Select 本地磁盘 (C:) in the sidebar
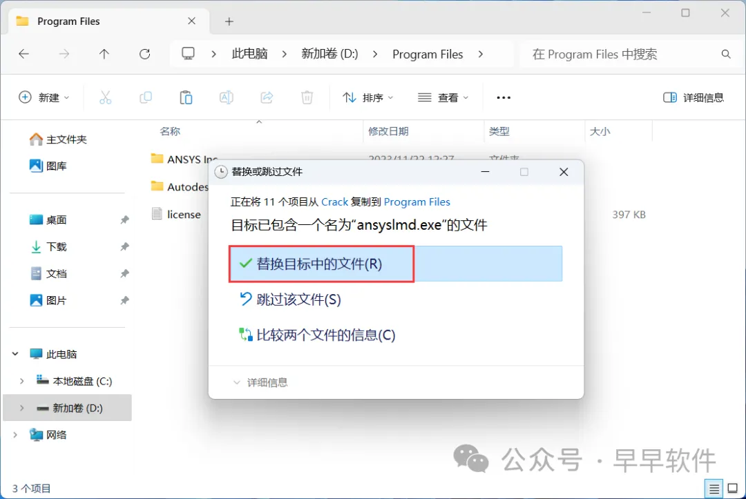This screenshot has width=746, height=499. tap(74, 381)
